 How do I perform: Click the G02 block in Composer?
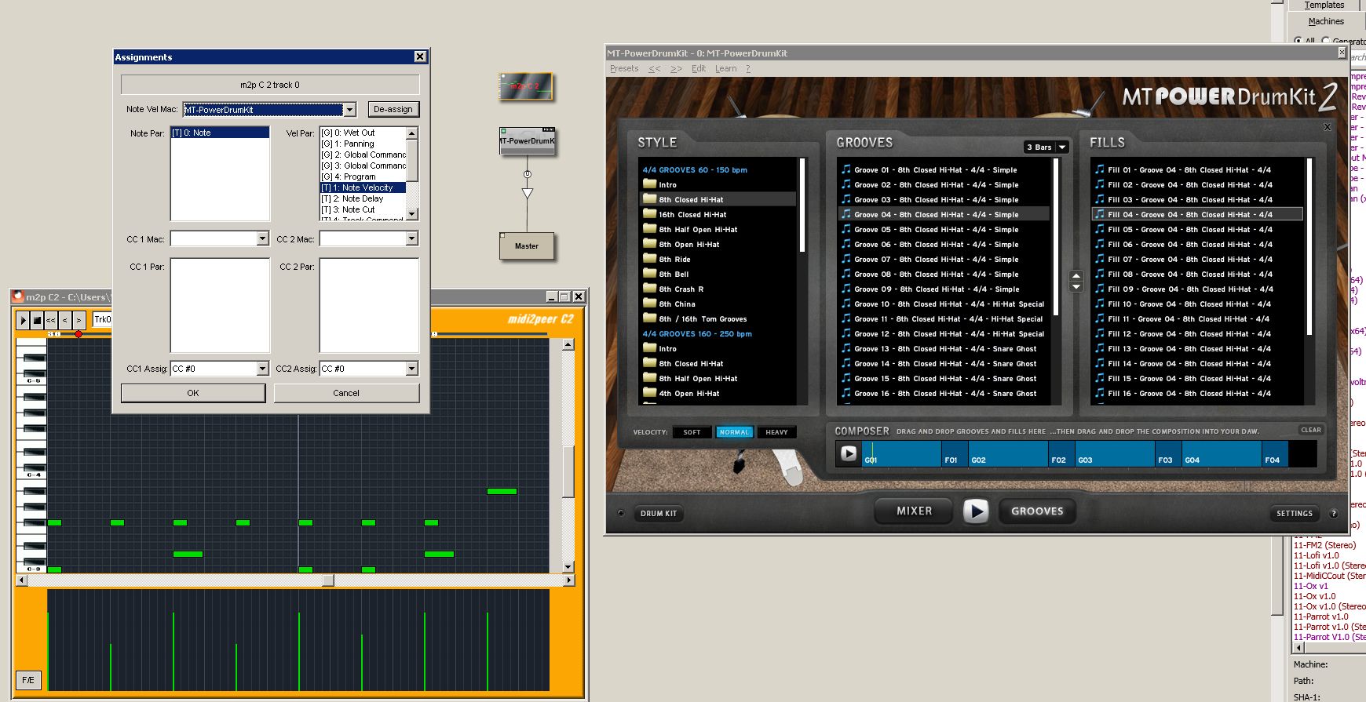tap(1009, 454)
